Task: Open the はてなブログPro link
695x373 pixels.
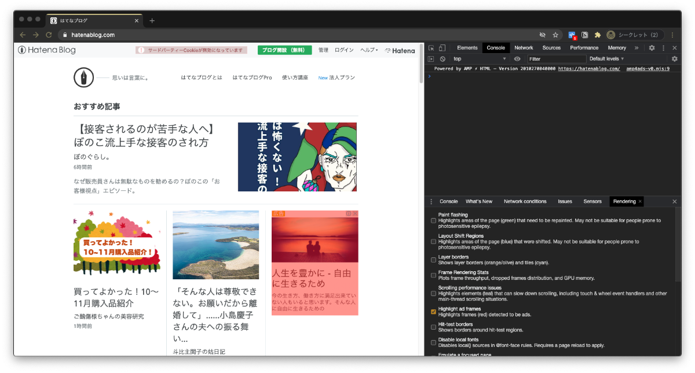Action: [252, 77]
